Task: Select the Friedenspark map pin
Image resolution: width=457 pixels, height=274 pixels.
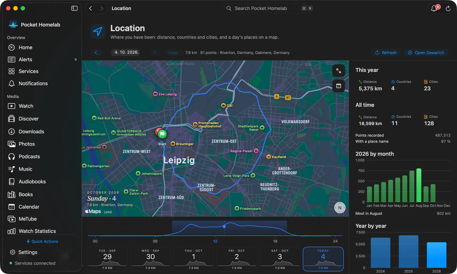Action: point(237,209)
